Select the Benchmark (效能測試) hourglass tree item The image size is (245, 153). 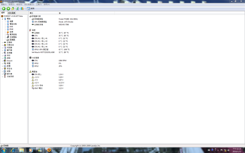coord(9,76)
